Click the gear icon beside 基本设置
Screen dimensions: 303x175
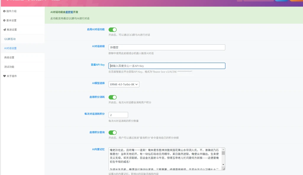click(x=4, y=20)
